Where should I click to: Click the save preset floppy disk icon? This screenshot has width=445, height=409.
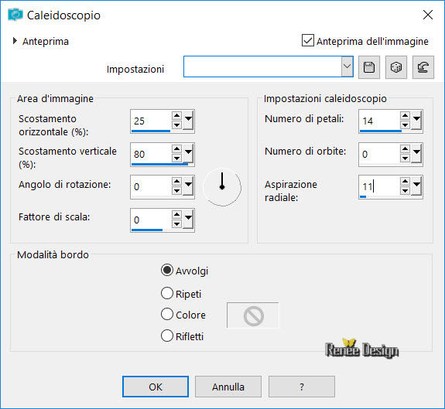tap(369, 67)
